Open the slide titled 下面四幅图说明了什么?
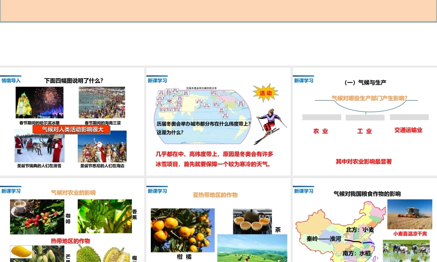437x262 pixels. [72, 121]
